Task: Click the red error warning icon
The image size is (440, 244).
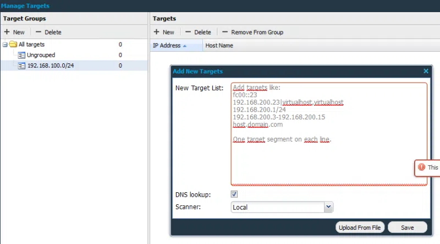Action: 421,167
